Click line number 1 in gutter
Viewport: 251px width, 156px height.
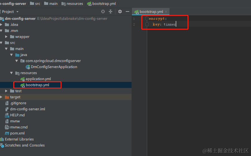tap(134, 19)
